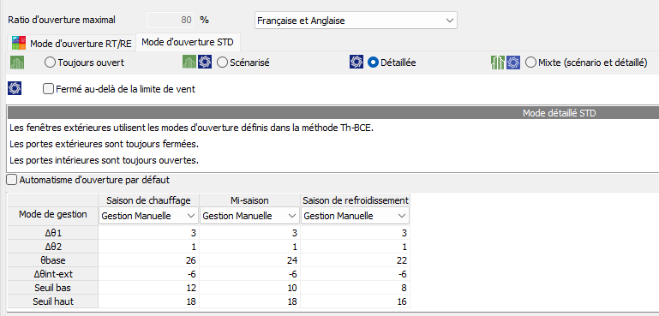Click the Saison de refroidissement column header

355,200
